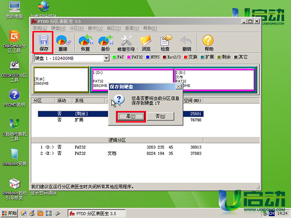
Task: Open 帮助 help question mark icon
Action: (x=209, y=42)
